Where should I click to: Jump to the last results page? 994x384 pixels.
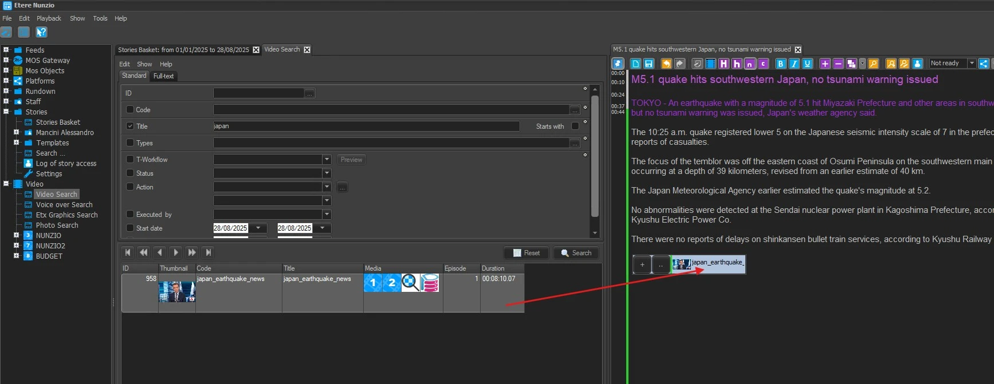pyautogui.click(x=209, y=252)
